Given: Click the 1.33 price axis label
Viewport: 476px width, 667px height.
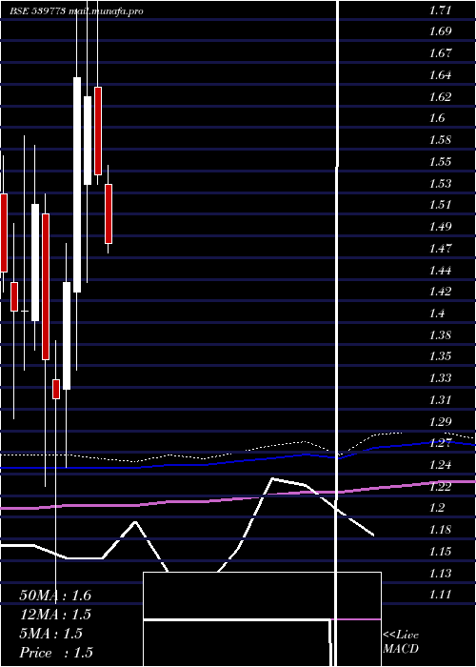Looking at the screenshot, I should click(x=440, y=377).
